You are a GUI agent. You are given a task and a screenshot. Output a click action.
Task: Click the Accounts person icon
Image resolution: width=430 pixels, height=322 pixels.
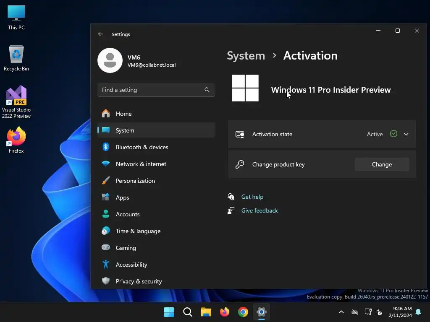(x=105, y=214)
